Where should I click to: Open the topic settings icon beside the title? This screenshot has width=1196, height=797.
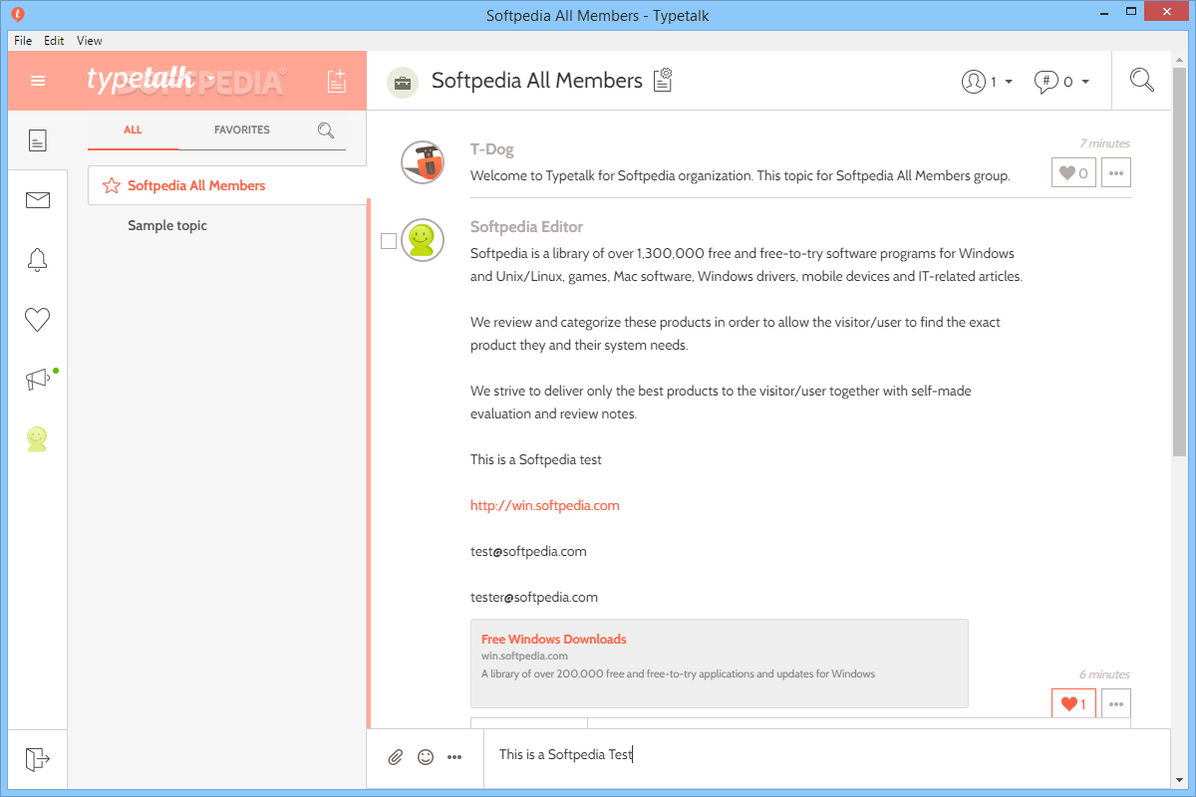coord(664,81)
